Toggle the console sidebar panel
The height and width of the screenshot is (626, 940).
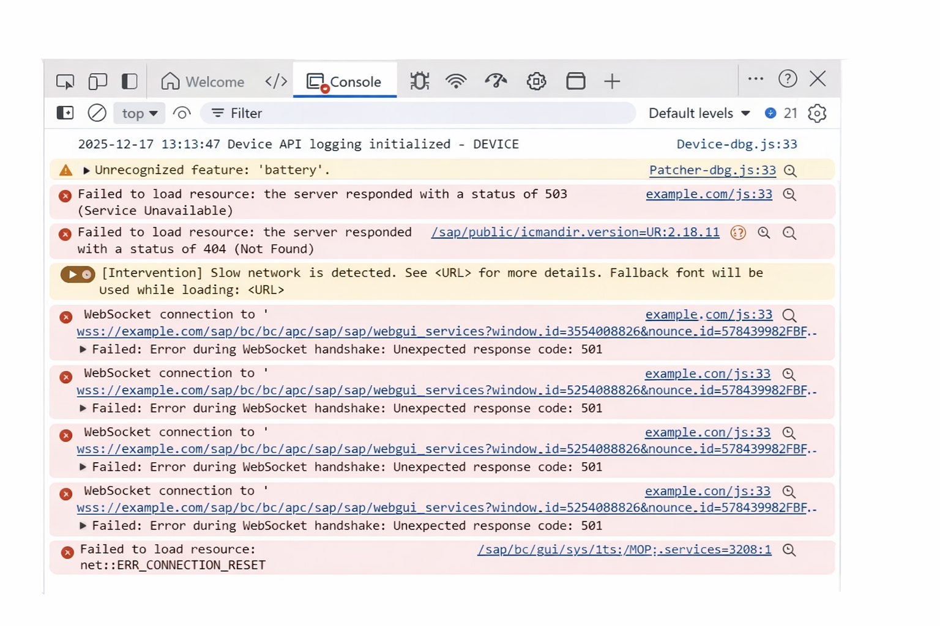tap(65, 113)
